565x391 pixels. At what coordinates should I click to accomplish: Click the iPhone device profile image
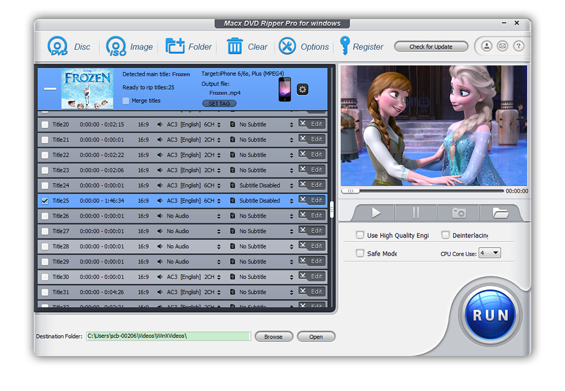(x=285, y=89)
